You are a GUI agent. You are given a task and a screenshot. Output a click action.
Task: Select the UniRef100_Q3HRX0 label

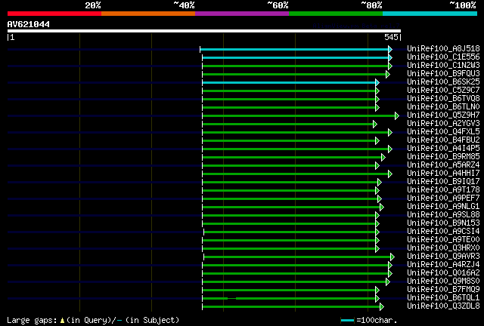pos(443,248)
